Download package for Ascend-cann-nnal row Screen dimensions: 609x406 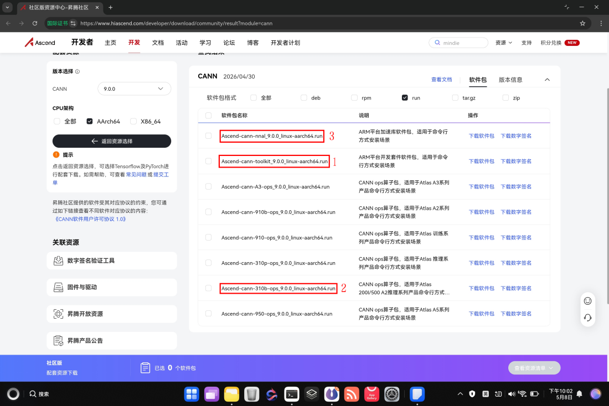coord(481,136)
